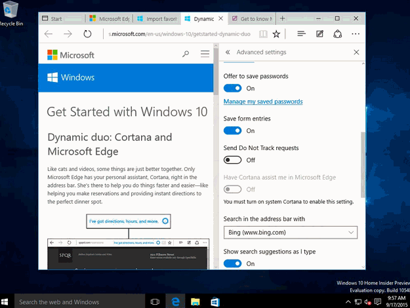The height and width of the screenshot is (308, 410).
Task: Click the search magnifier on Microsoft page
Action: click(186, 54)
